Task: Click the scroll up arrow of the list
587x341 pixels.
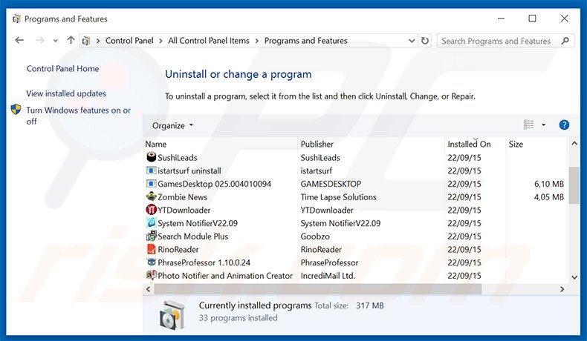Action: [x=574, y=143]
